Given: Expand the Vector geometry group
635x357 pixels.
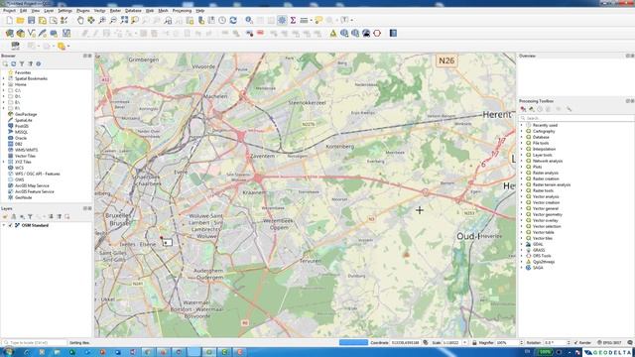Looking at the screenshot, I should 522,214.
